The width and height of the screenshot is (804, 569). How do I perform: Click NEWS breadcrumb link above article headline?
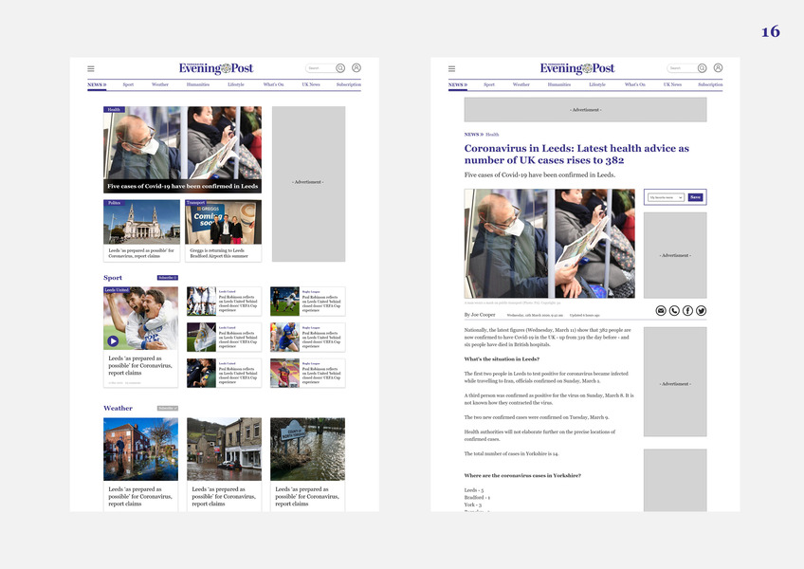point(473,135)
